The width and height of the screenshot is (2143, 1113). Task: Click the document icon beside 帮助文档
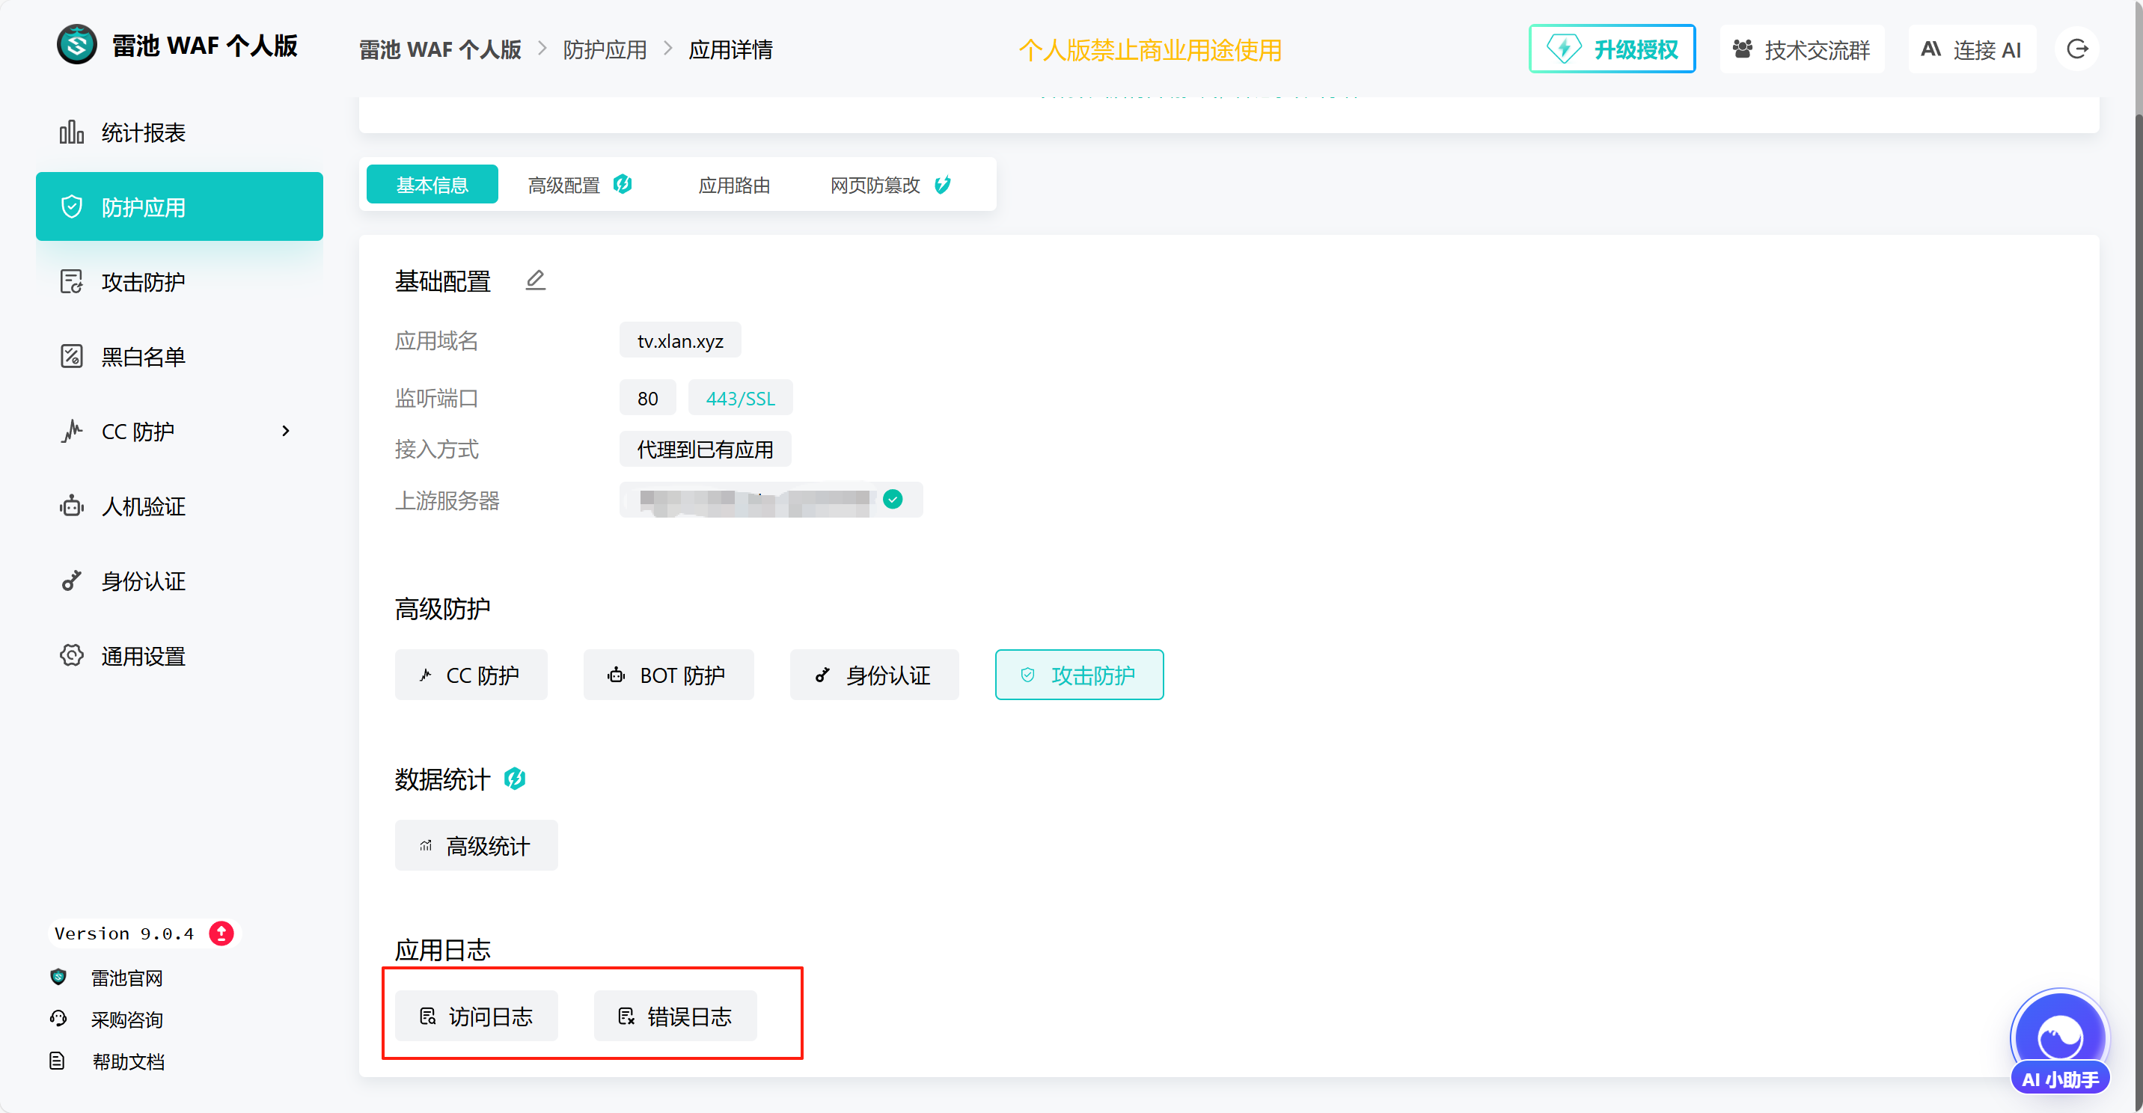[57, 1061]
